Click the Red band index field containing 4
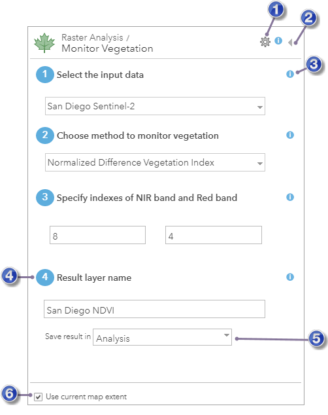Image resolution: width=328 pixels, height=415 pixels. tap(214, 235)
